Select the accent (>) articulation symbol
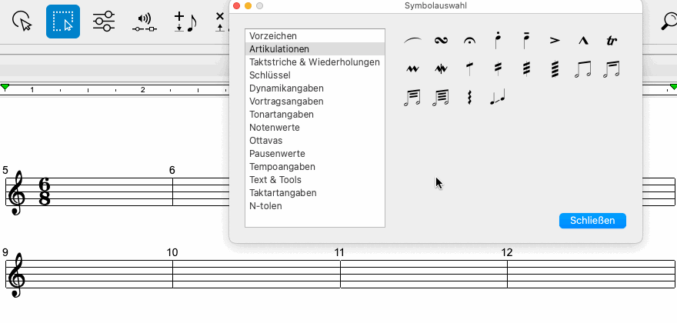Screen dimensions: 677x323 pyautogui.click(x=555, y=41)
